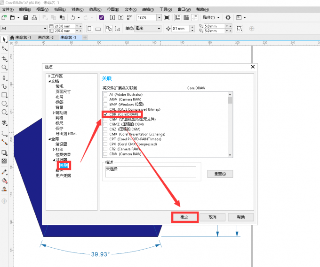Select the Drop Shadow tool
This screenshot has height=267, width=320.
pyautogui.click(x=4, y=153)
